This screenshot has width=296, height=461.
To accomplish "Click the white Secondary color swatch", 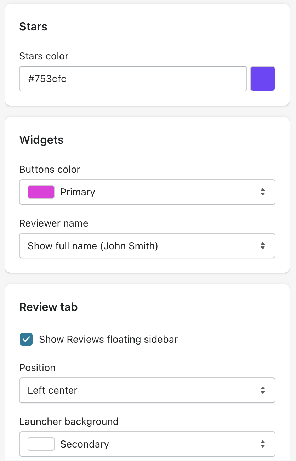I will point(41,444).
